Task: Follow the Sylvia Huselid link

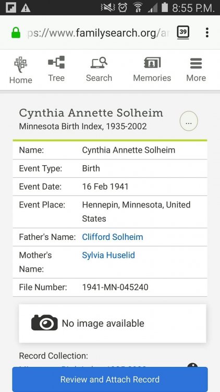Action: 108,255
